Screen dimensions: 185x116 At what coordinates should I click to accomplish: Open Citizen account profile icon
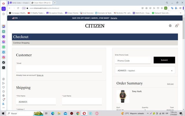point(170,26)
